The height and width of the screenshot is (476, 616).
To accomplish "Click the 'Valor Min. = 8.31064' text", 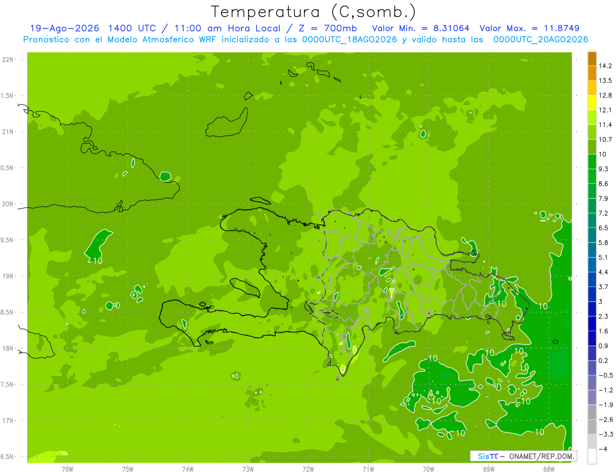I will pyautogui.click(x=420, y=28).
